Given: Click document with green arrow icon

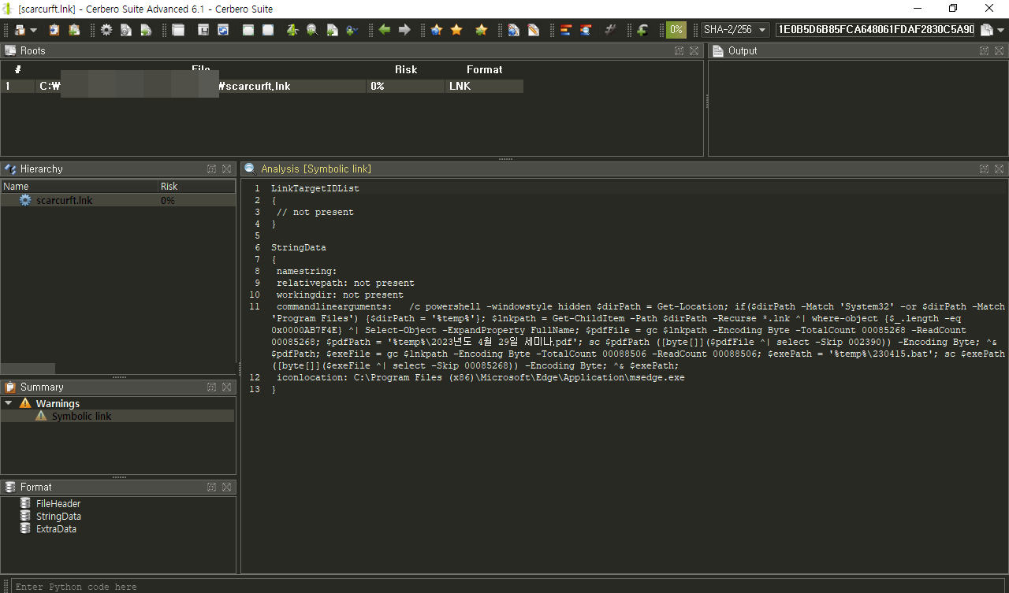Looking at the screenshot, I should click(x=146, y=30).
